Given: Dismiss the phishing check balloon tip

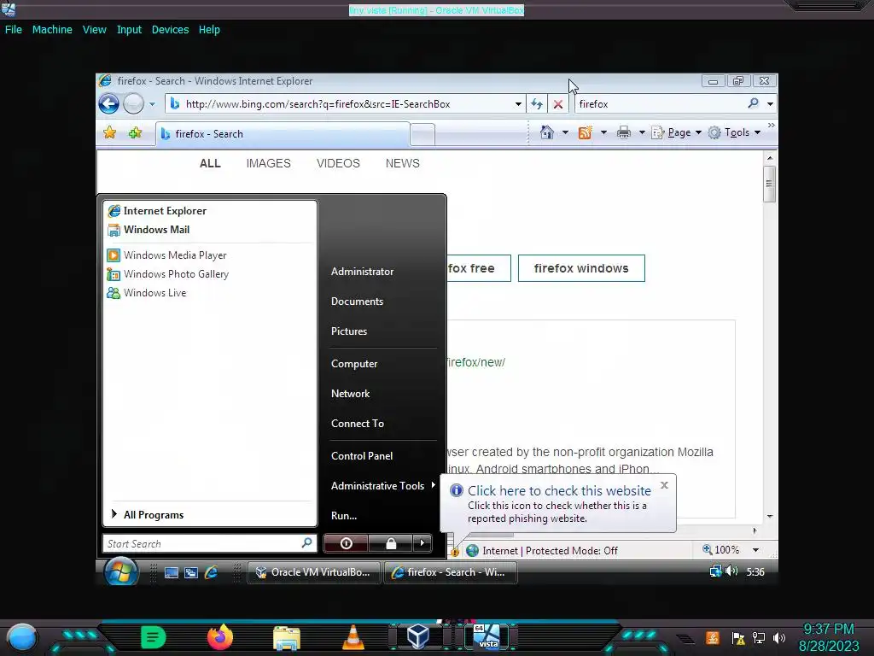Looking at the screenshot, I should point(664,485).
